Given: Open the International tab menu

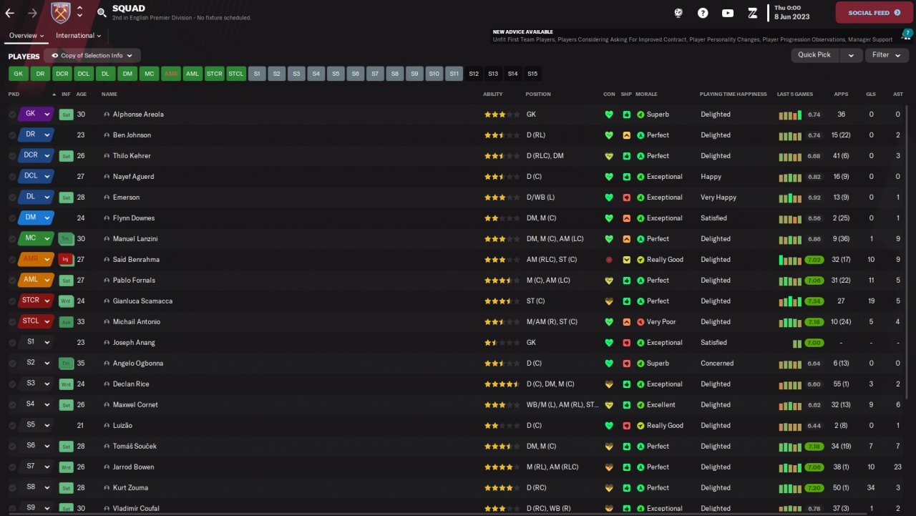Looking at the screenshot, I should [78, 36].
